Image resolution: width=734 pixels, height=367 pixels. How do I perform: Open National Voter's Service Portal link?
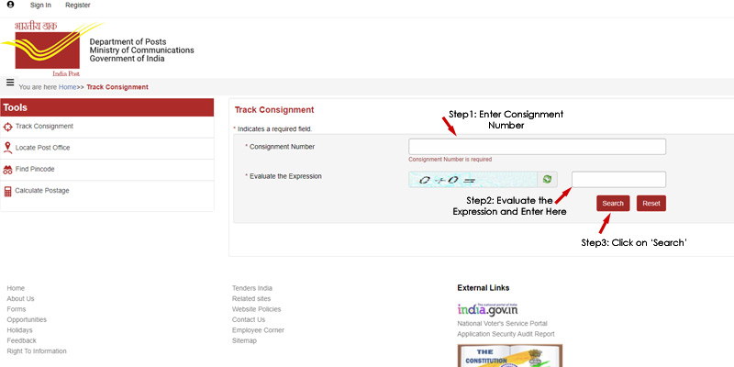click(x=502, y=324)
